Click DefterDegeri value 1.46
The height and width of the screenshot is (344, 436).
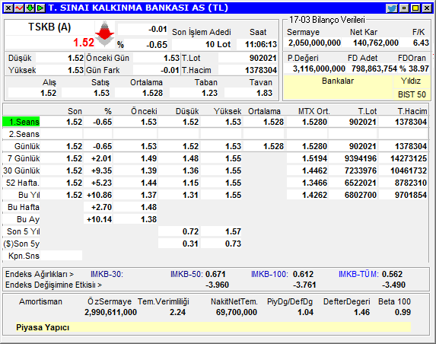[x=361, y=312]
